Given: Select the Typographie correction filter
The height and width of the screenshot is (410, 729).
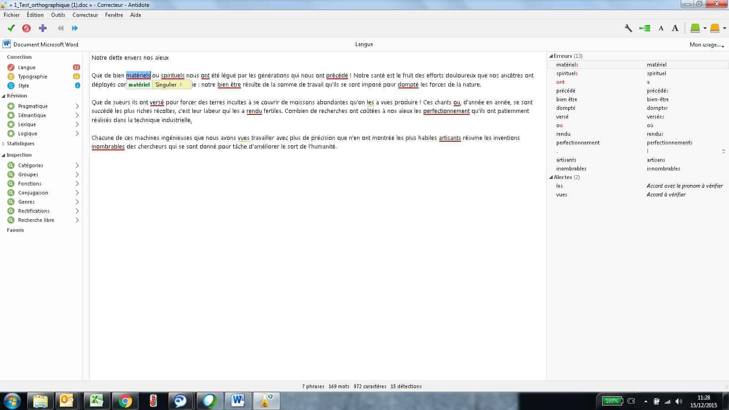Looking at the screenshot, I should tap(32, 77).
